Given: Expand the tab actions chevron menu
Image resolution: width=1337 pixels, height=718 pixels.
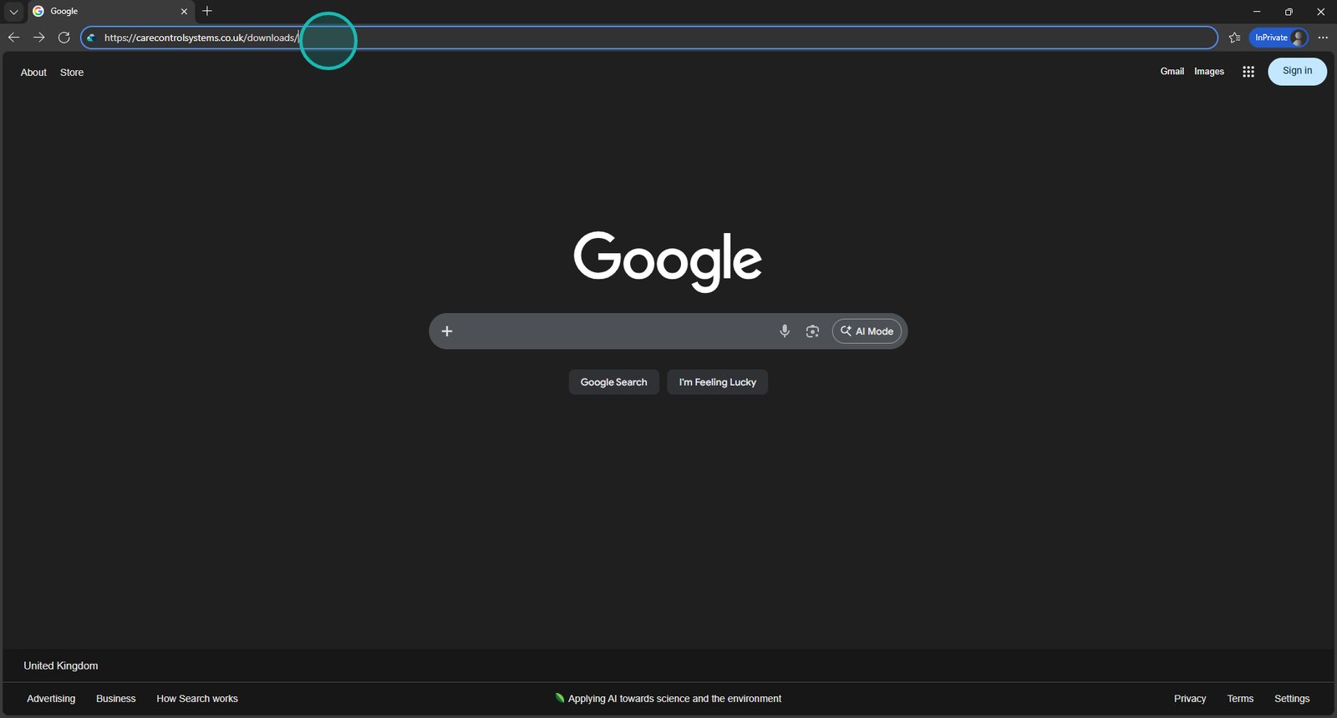Looking at the screenshot, I should tap(13, 12).
